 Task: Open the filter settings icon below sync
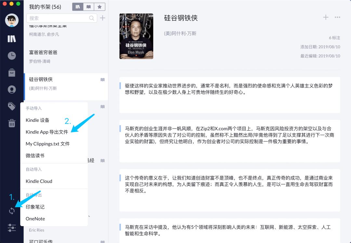pyautogui.click(x=12, y=228)
